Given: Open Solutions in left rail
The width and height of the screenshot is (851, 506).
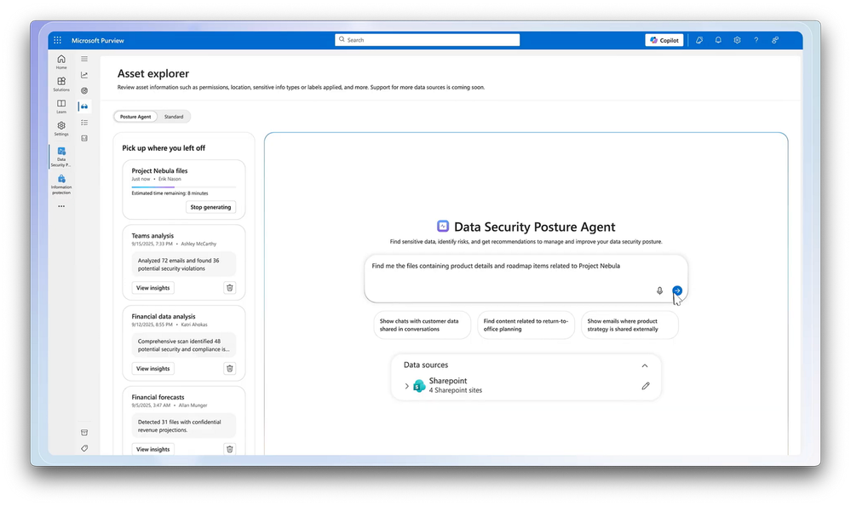Looking at the screenshot, I should pos(61,84).
